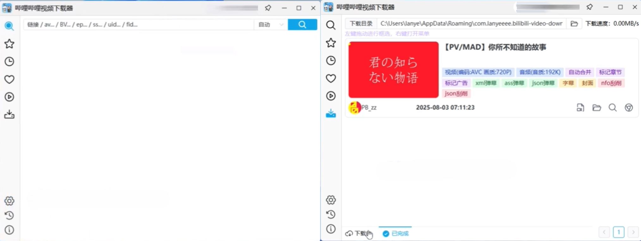
Task: Open info icon in right window sidebar
Action: point(331,229)
